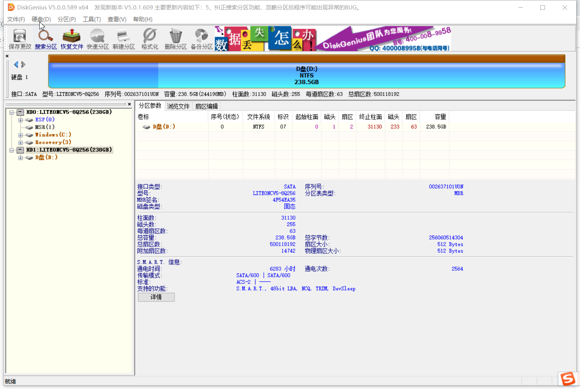
Task: Open the 分区(P) menu
Action: click(x=67, y=19)
